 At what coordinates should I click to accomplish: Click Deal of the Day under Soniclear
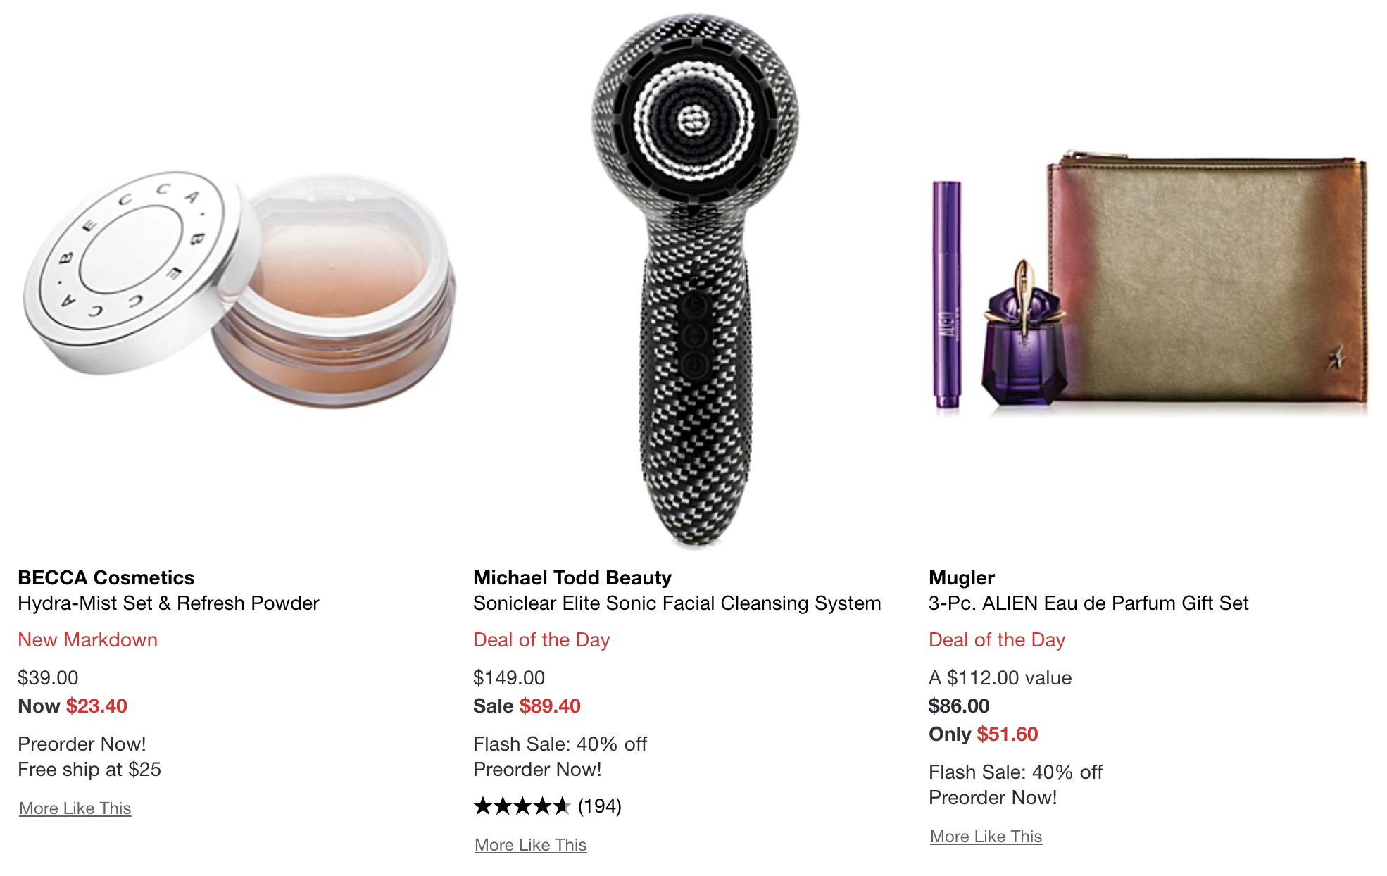click(x=541, y=640)
